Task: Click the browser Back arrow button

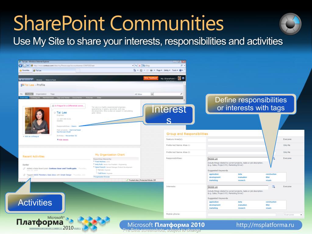Action: coord(20,66)
